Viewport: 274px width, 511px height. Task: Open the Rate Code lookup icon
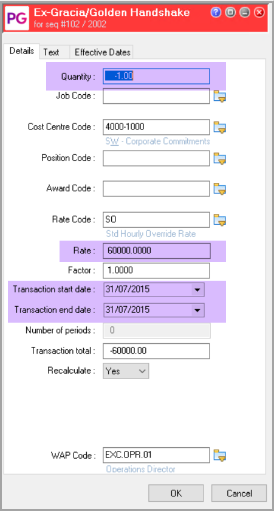219,220
